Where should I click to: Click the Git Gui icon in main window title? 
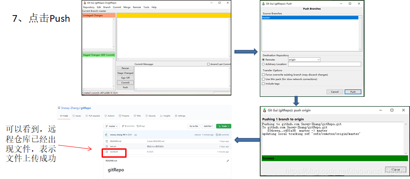point(85,3)
